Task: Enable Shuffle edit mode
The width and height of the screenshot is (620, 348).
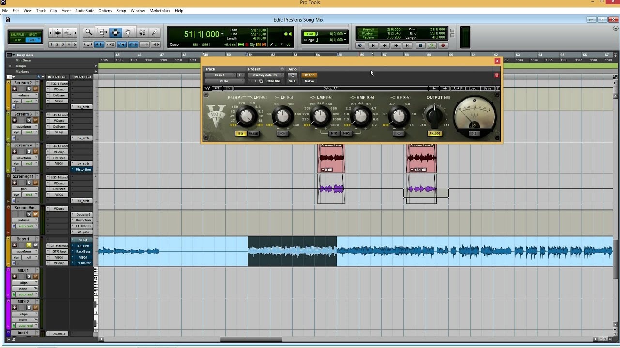Action: tap(17, 35)
